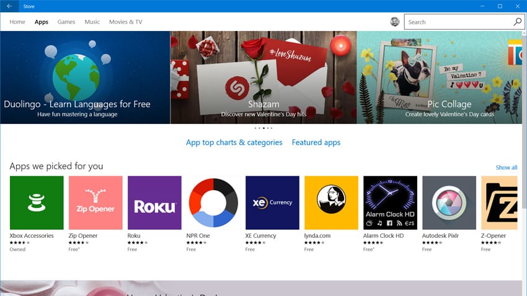Select the Home tab
This screenshot has height=296, width=527.
[17, 22]
